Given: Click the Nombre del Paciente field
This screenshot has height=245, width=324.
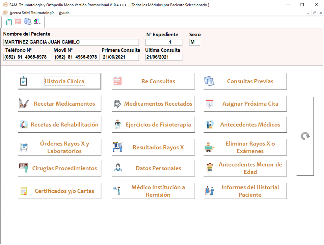Looking at the screenshot, I should [x=71, y=42].
